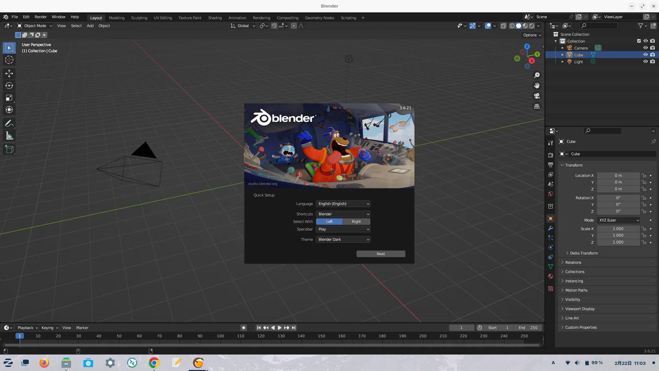Select the Move tool

click(9, 74)
